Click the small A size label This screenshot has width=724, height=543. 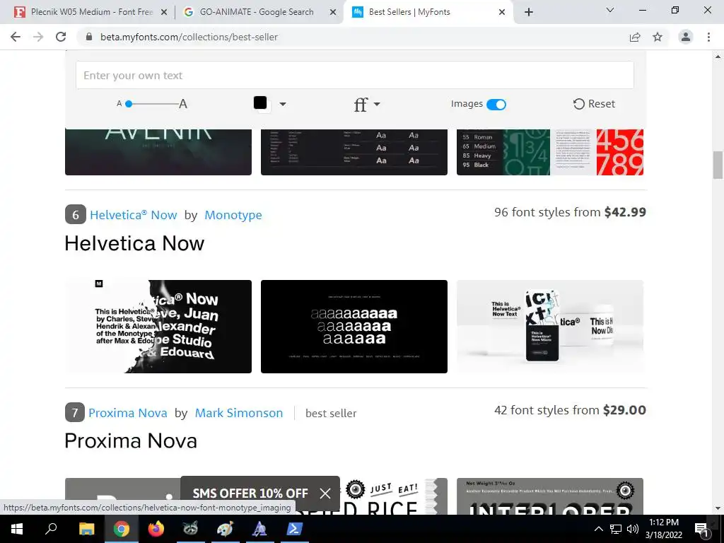point(119,104)
